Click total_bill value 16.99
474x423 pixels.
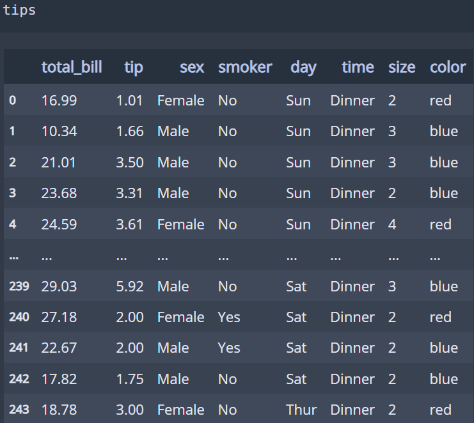coord(59,100)
